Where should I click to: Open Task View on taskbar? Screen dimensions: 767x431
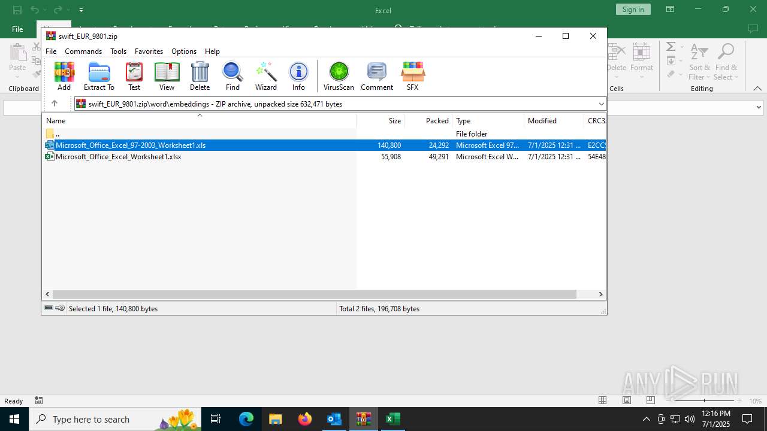216,419
